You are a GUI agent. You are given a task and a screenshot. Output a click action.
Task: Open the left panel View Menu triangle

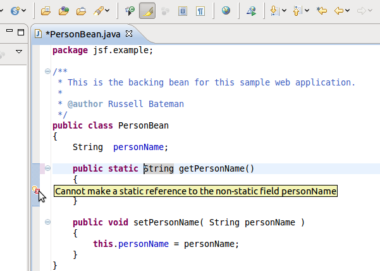point(19,51)
